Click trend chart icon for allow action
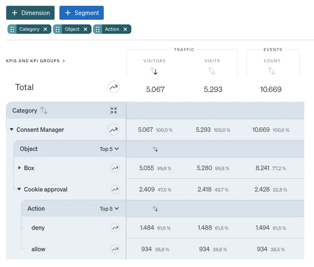 click(x=115, y=249)
